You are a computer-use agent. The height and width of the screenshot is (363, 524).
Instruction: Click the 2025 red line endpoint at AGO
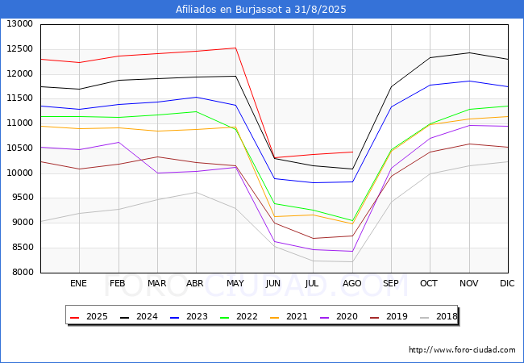pyautogui.click(x=352, y=152)
